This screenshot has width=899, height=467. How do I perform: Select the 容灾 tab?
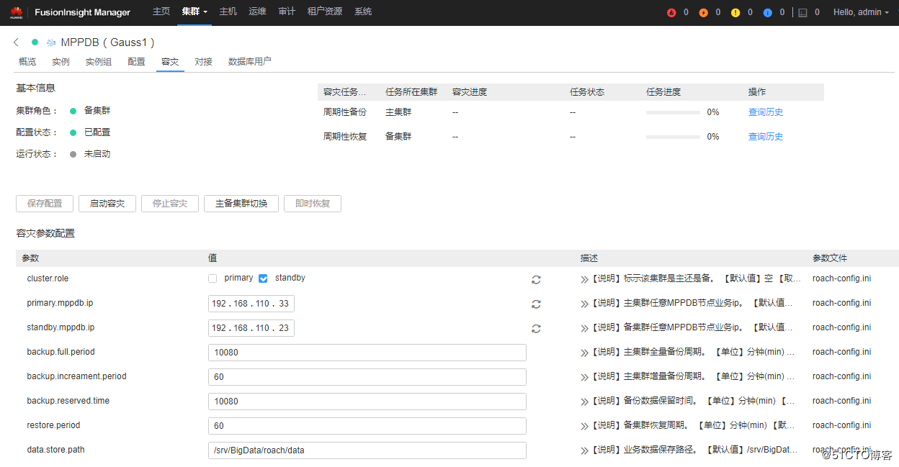pos(170,62)
